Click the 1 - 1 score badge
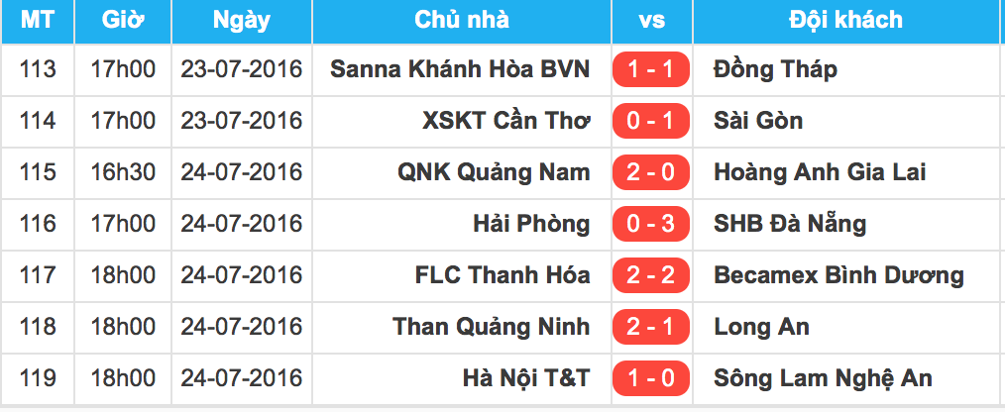The width and height of the screenshot is (1005, 412). 651,69
